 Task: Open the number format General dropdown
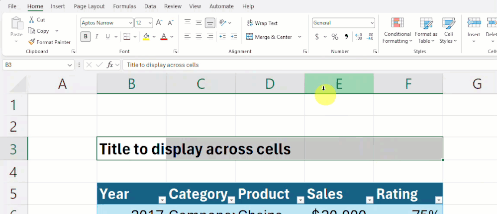click(x=372, y=23)
